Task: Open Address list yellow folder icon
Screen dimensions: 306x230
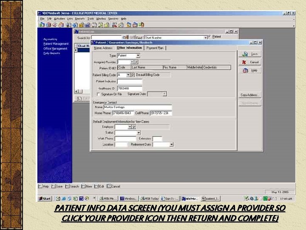Action: (x=107, y=25)
